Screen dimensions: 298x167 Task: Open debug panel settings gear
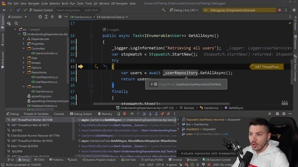(x=284, y=114)
